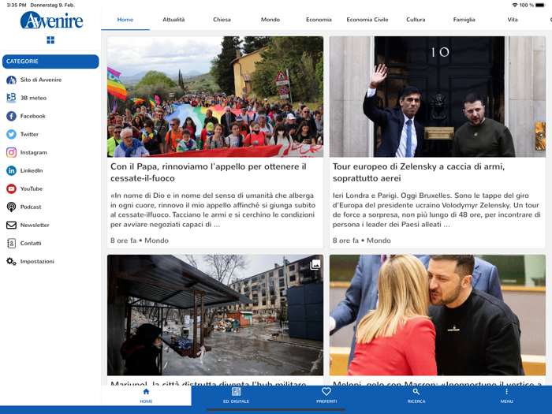This screenshot has width=552, height=414.
Task: Open the Ed. Digitale newspaper icon
Action: pyautogui.click(x=237, y=391)
